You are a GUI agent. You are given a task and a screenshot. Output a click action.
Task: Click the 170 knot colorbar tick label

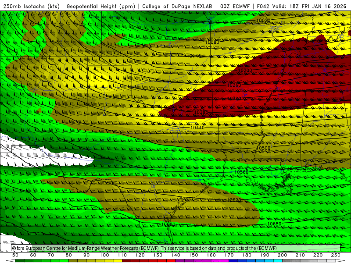point(229,255)
